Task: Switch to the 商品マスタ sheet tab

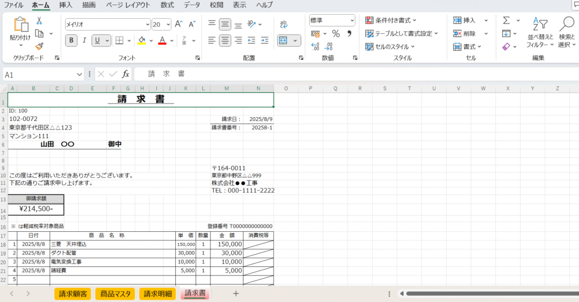Action: click(115, 294)
